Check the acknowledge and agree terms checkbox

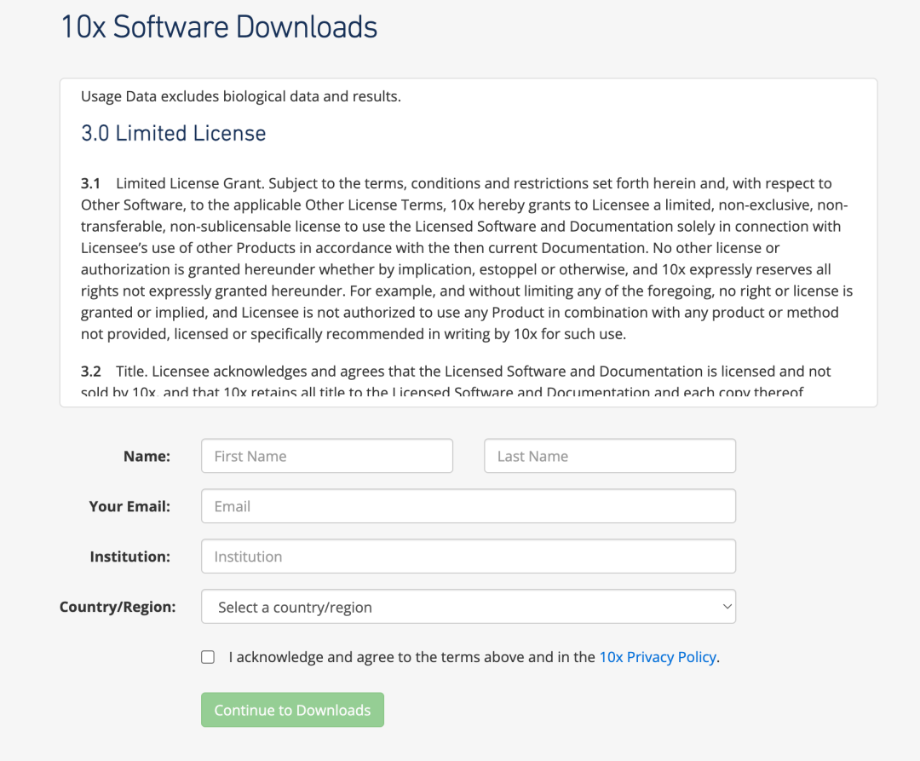(x=208, y=657)
